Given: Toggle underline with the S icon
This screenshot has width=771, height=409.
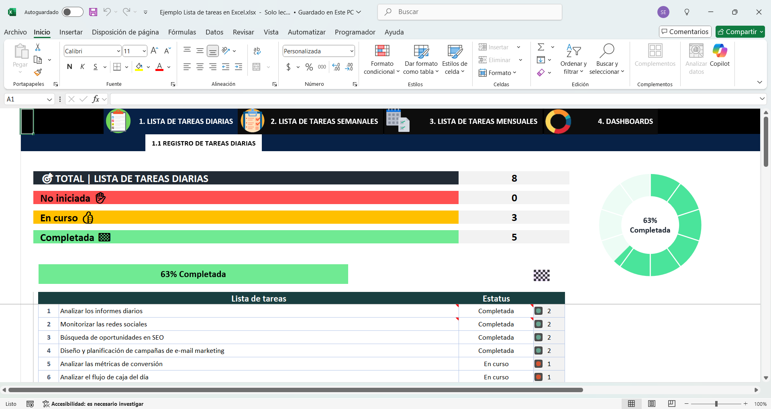Looking at the screenshot, I should pos(96,67).
